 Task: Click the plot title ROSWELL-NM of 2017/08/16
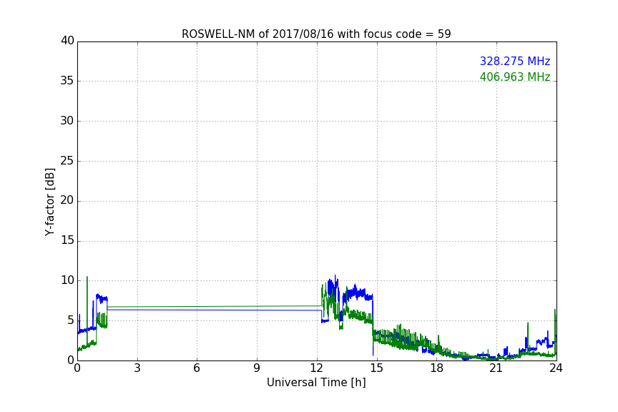[x=316, y=34]
